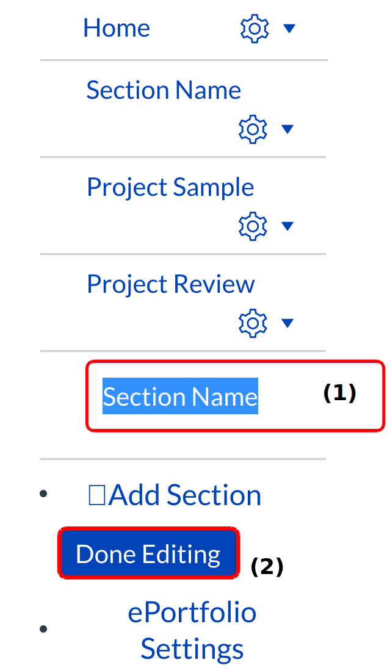This screenshot has width=390, height=668.
Task: Go to the Home section
Action: click(x=117, y=28)
